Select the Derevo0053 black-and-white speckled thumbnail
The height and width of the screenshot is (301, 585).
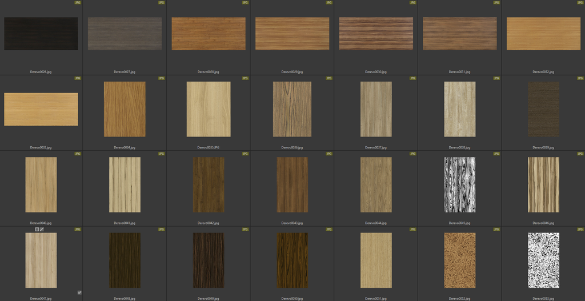point(543,260)
